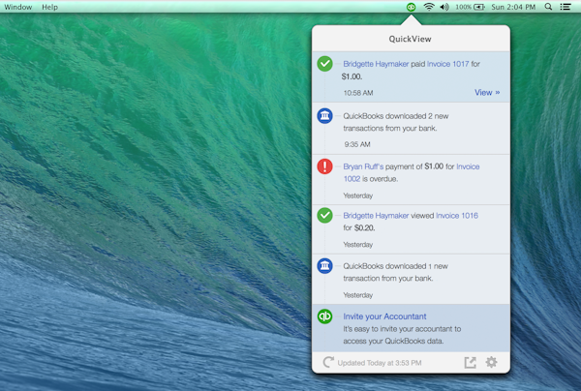Open the overdue Invoice 1002 link
Viewport: 581px width, 391px height.
412,172
